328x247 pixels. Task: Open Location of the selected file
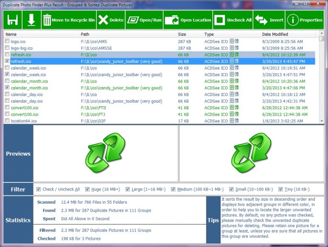pos(172,20)
